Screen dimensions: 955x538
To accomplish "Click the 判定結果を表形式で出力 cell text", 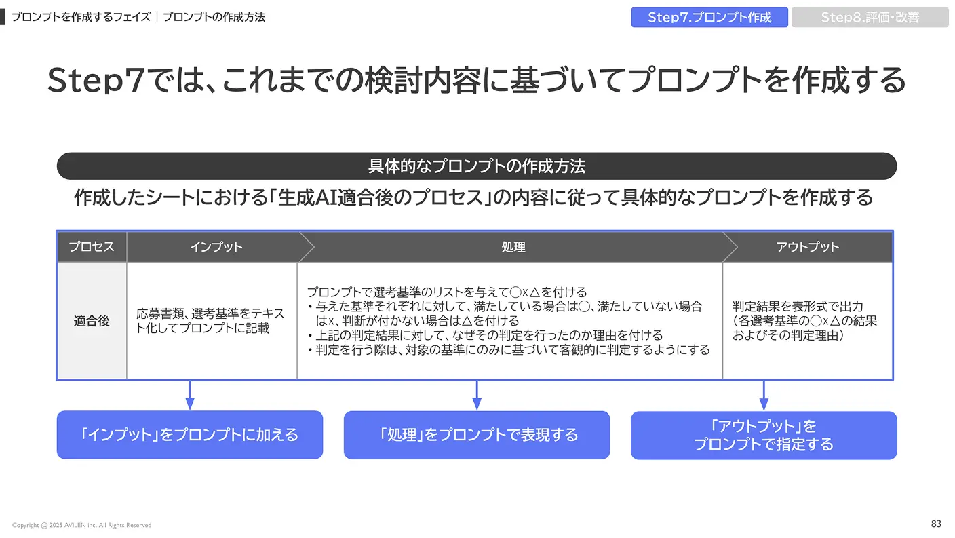I will [x=805, y=321].
